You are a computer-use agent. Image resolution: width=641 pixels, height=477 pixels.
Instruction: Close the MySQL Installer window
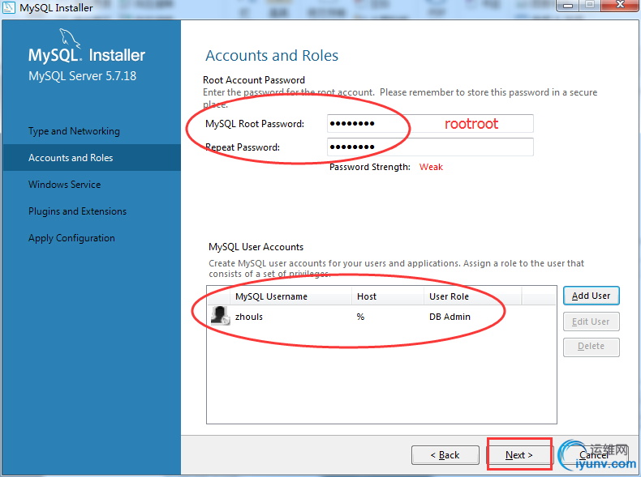621,6
